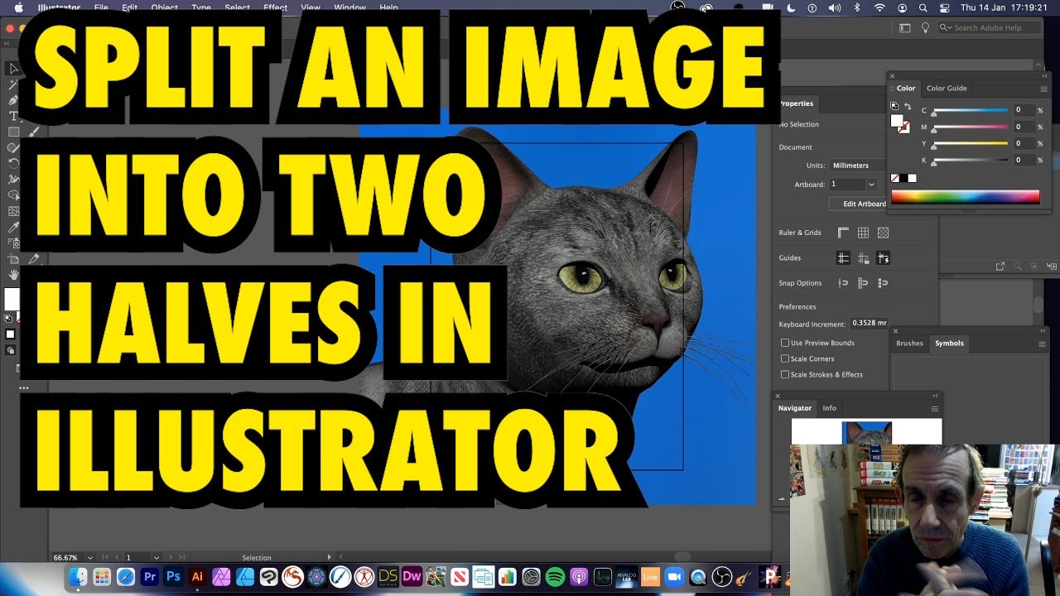1060x596 pixels.
Task: Open the zoom level 66.67% dropdown
Action: point(89,557)
